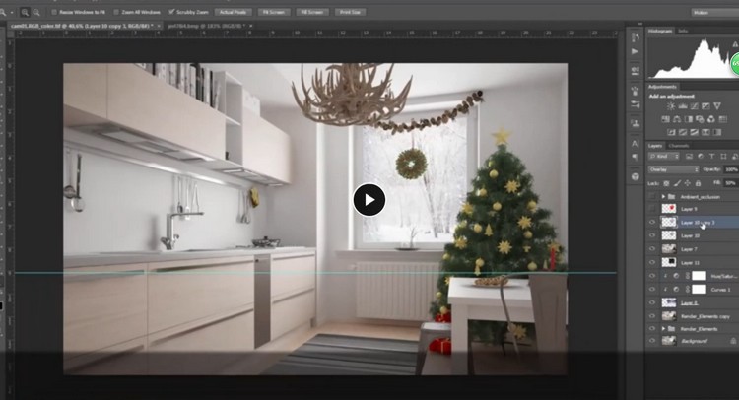Filter layers by shape type
Image resolution: width=739 pixels, height=400 pixels.
coord(723,157)
